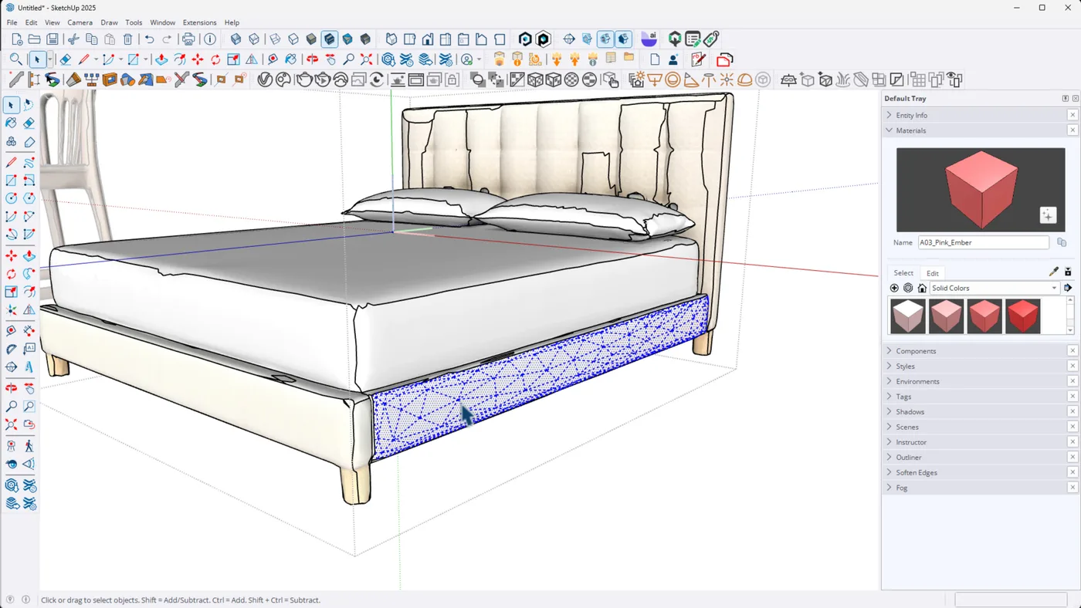Pin the Default Tray with auto-hide toggle

[x=1065, y=99]
